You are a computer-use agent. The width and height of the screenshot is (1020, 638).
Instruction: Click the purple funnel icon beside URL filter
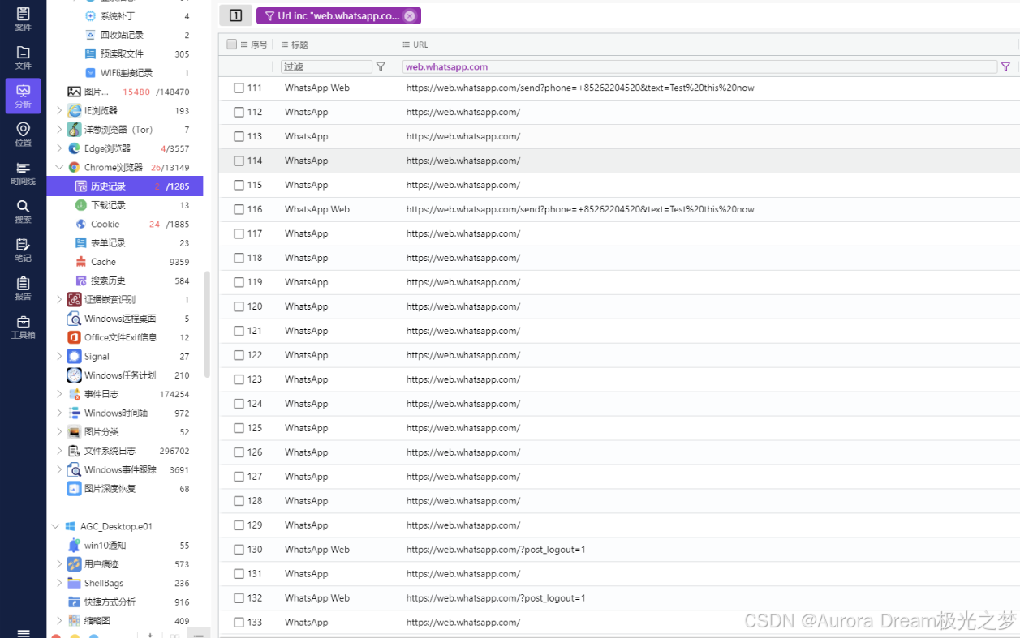pos(1006,66)
